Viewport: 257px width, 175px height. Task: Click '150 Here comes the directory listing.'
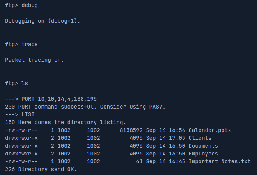pos(66,122)
